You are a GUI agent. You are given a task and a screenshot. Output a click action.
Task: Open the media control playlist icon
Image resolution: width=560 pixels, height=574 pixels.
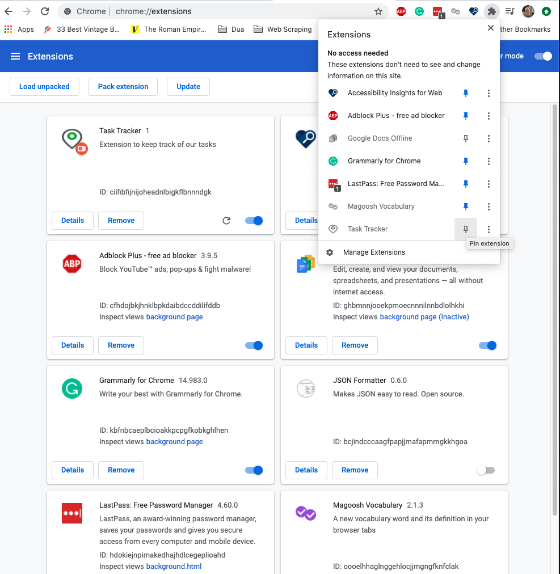point(510,11)
